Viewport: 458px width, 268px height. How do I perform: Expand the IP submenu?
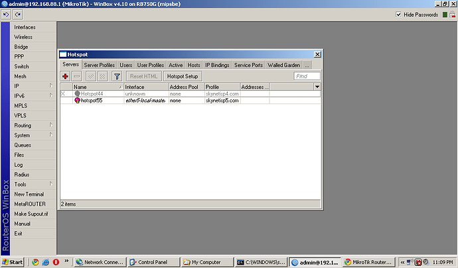[x=51, y=86]
